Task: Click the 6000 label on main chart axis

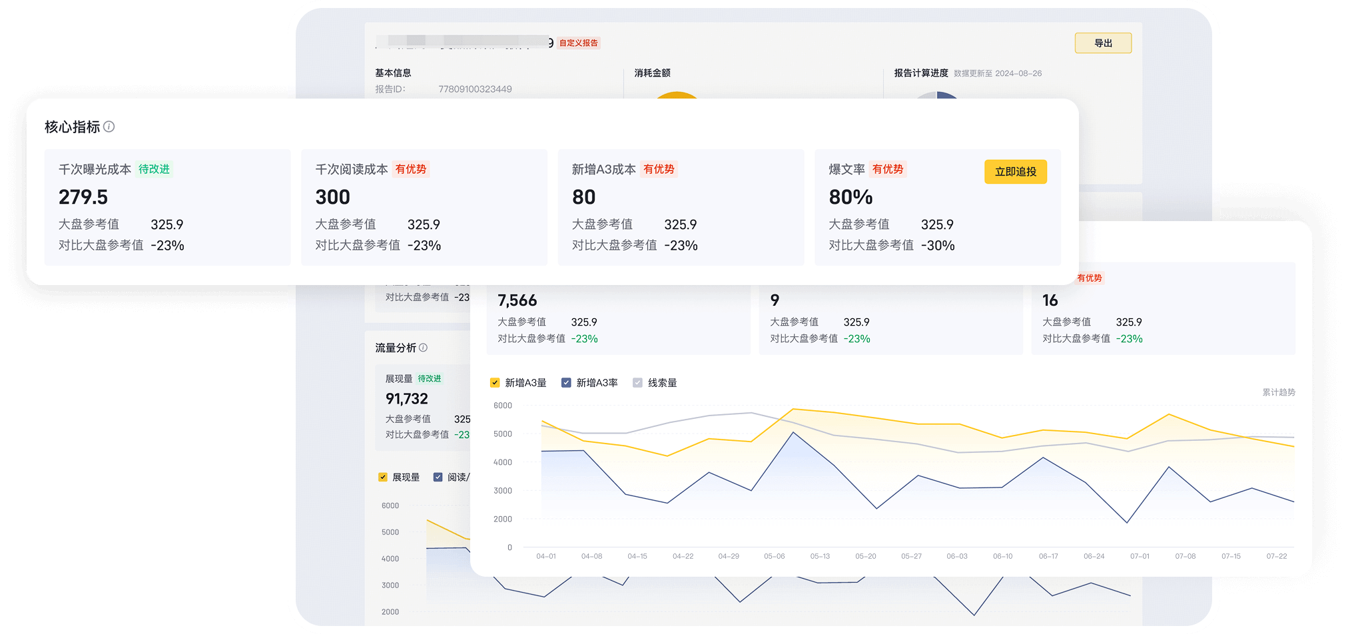Action: coord(503,406)
